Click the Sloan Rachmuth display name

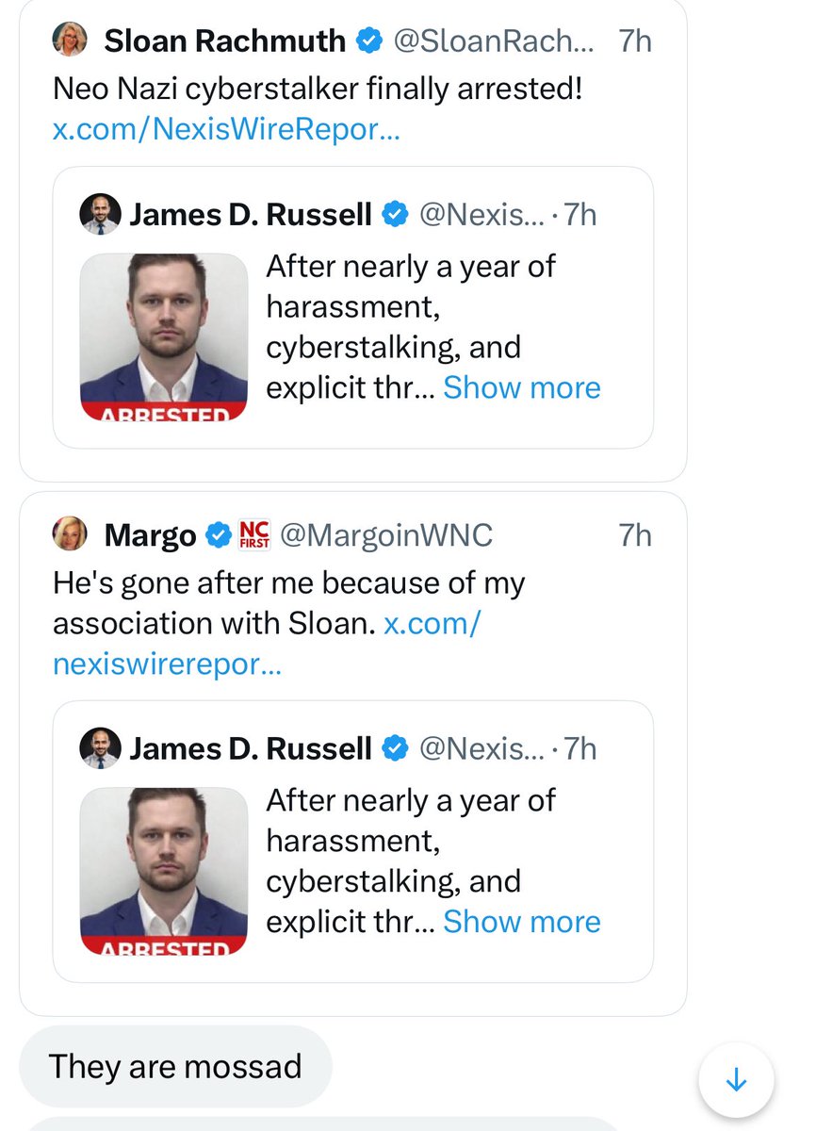(x=225, y=41)
